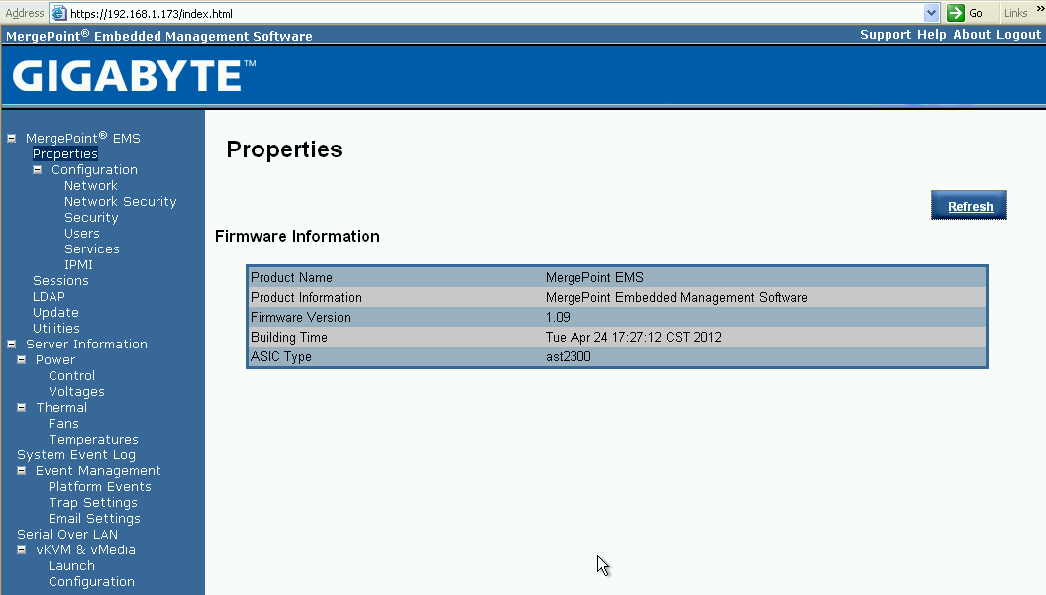Click the ASIC type value ast2300

569,356
